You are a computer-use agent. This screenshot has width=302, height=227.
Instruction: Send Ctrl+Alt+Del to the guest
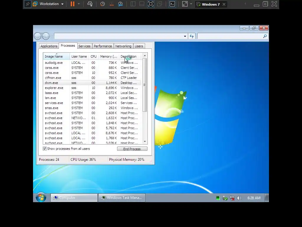point(90,4)
